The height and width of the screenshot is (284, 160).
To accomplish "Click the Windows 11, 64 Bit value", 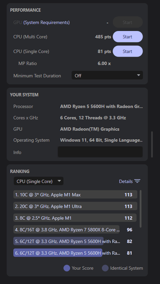I will (x=101, y=140).
